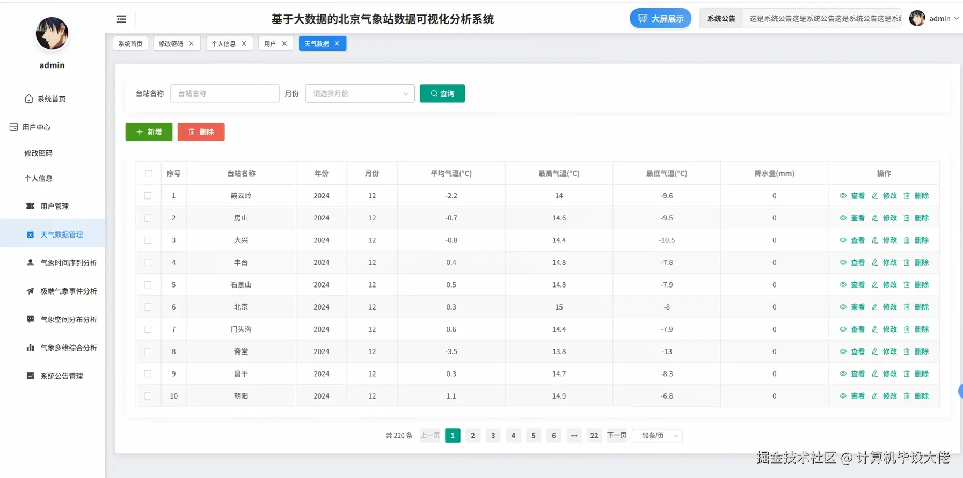Image resolution: width=963 pixels, height=478 pixels.
Task: Check the checkbox for row 霞云岭
Action: [148, 196]
